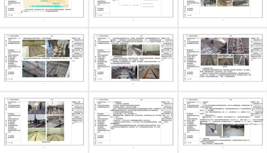
Task: Select the photo of the red-framed rebar cage
Action: click(238, 46)
